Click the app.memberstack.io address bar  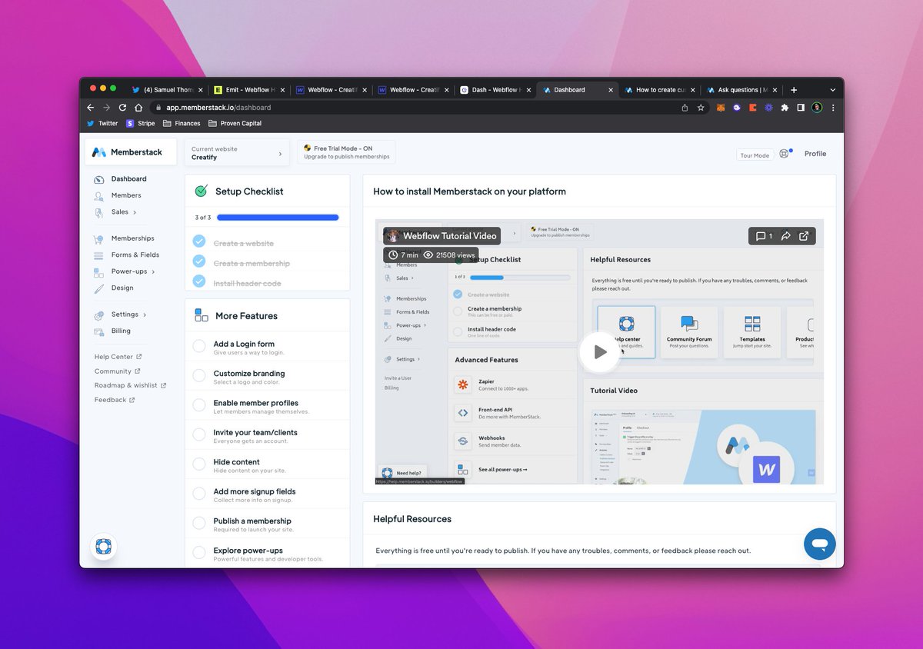[x=415, y=108]
